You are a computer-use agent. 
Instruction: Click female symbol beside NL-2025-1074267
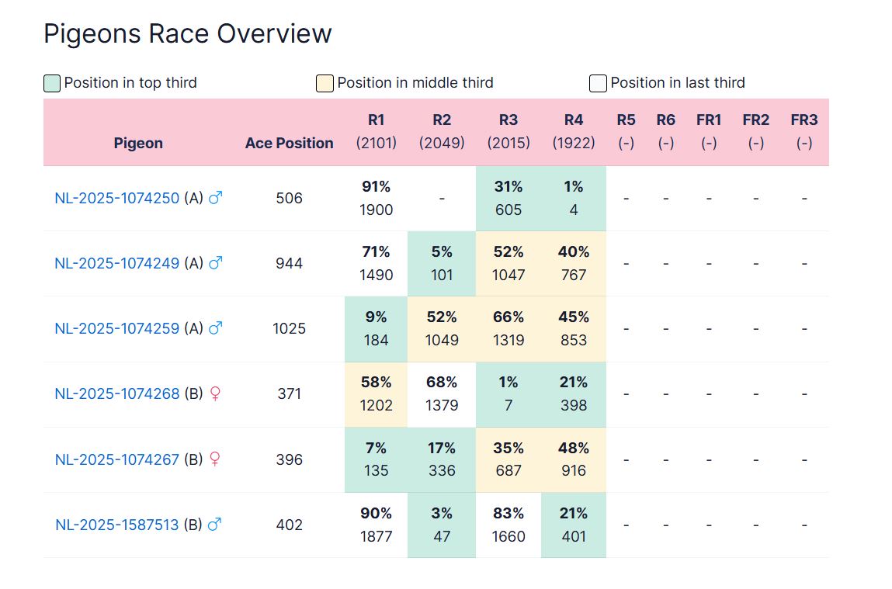215,459
